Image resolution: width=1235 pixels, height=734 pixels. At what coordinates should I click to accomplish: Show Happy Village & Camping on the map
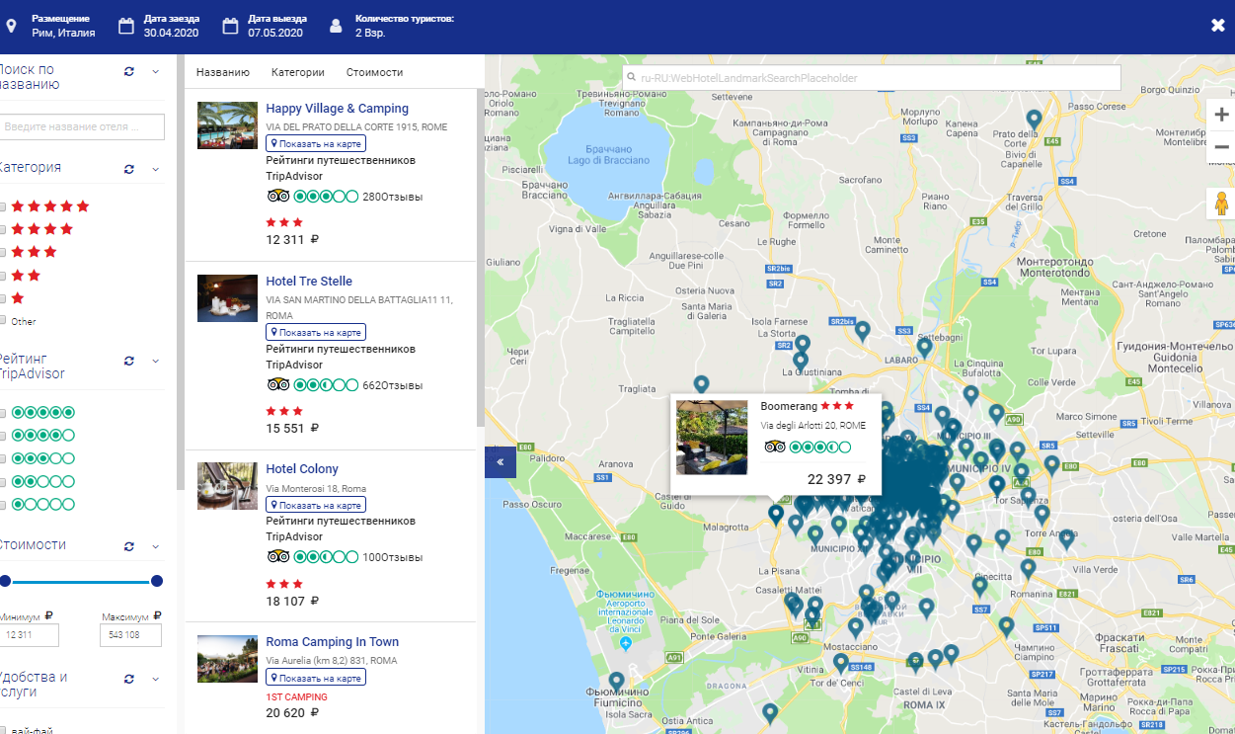point(316,144)
